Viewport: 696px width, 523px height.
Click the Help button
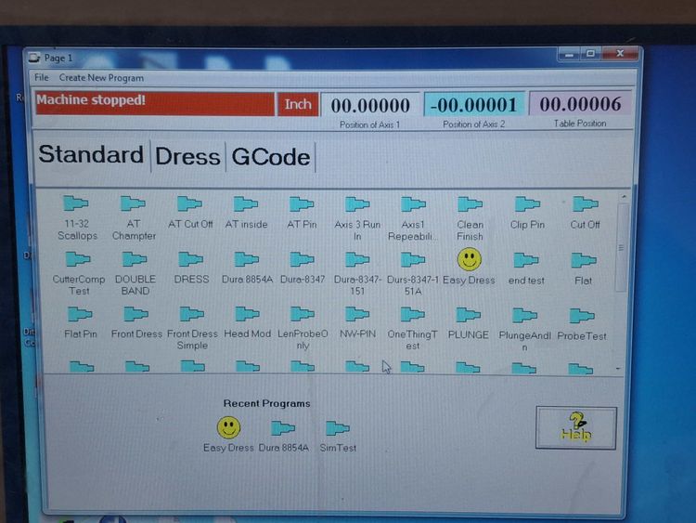click(x=575, y=427)
